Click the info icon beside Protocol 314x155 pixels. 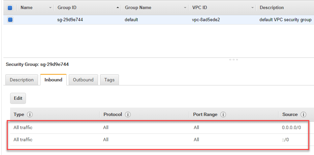tap(128, 115)
